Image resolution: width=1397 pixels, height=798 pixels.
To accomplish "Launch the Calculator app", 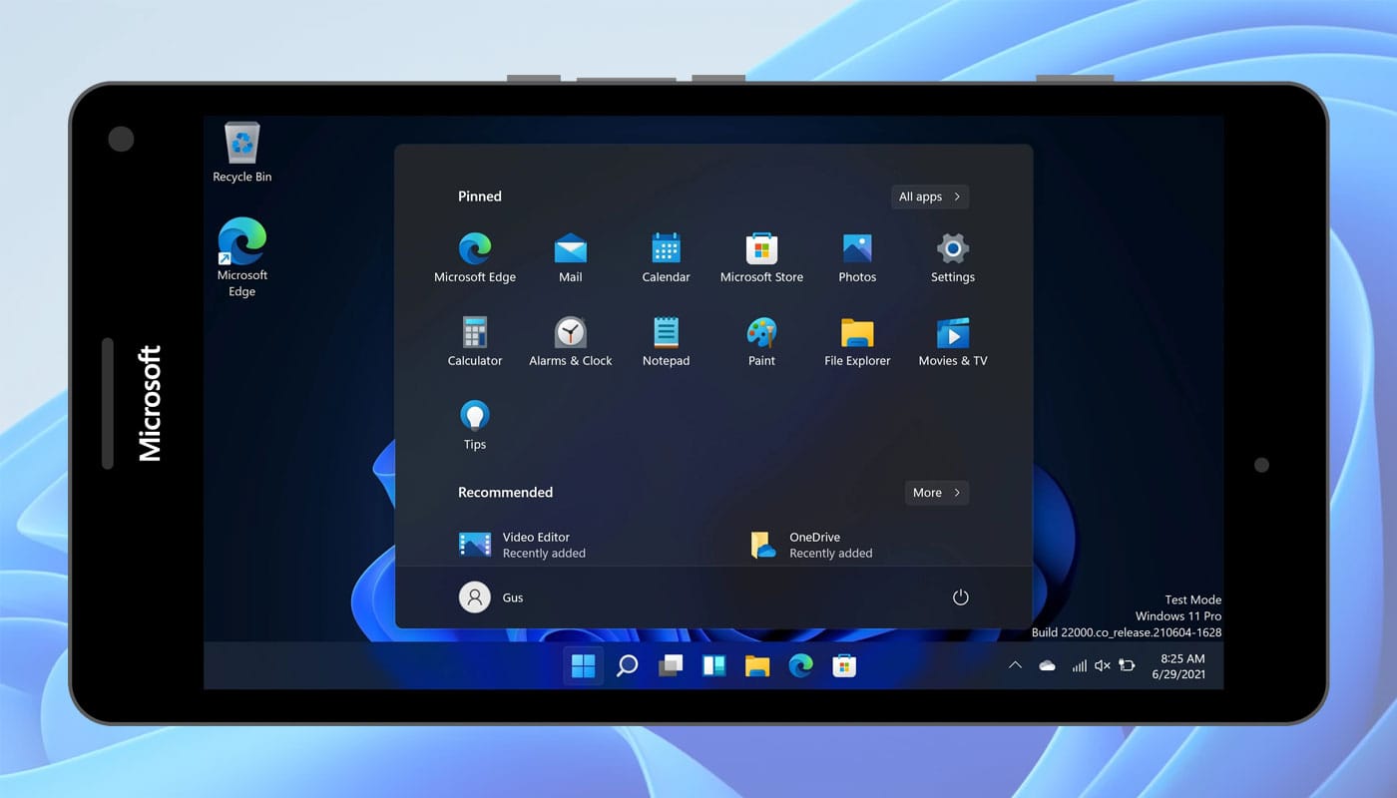I will pos(475,341).
